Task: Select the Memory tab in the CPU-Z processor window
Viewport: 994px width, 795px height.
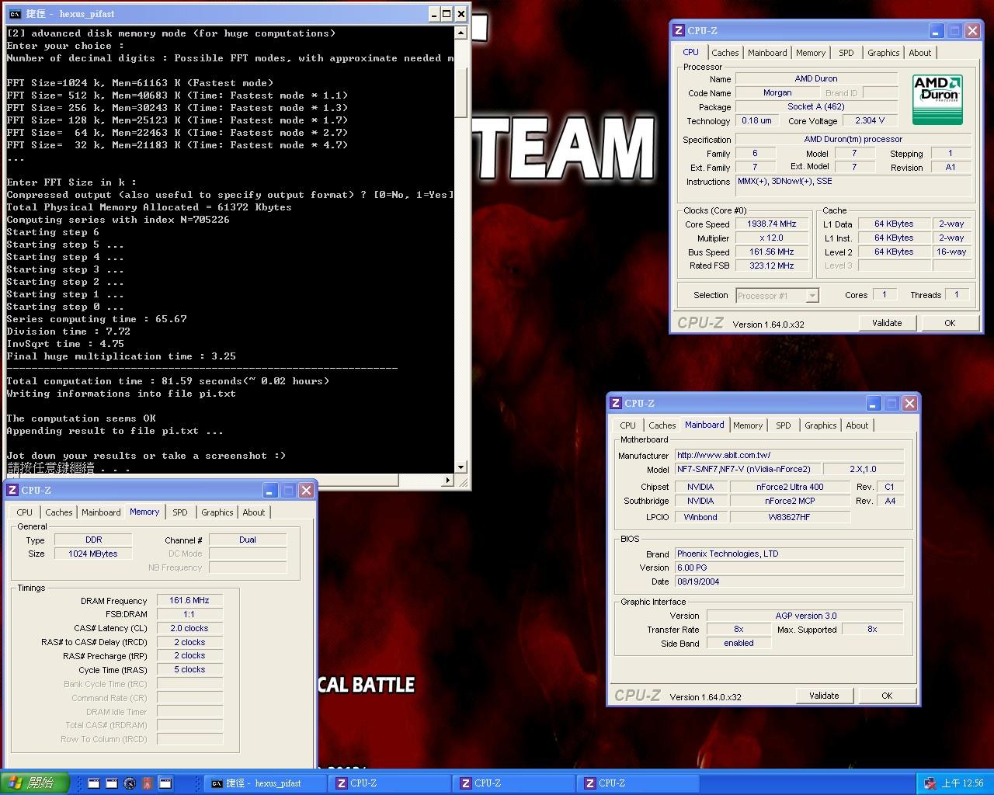Action: point(811,53)
